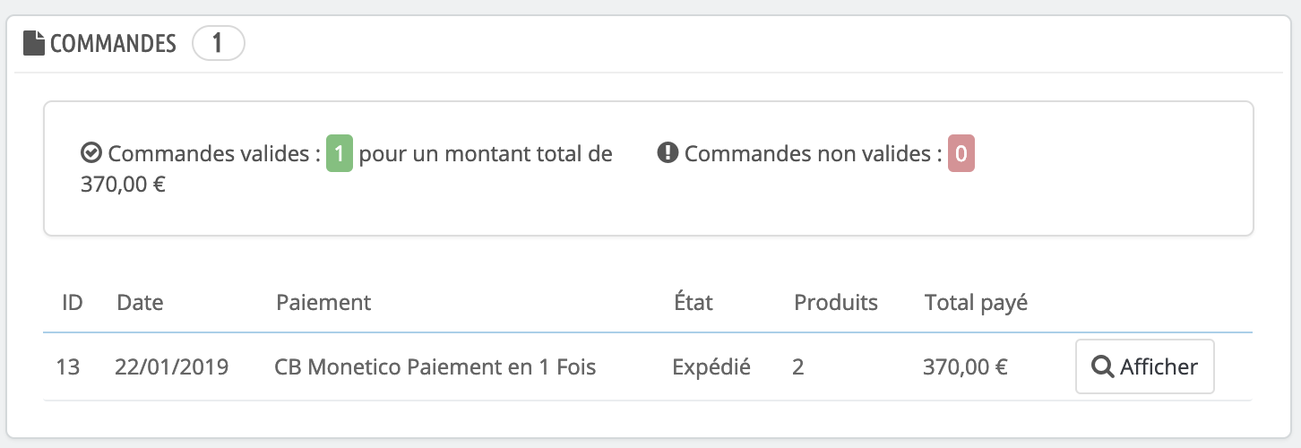1301x448 pixels.
Task: Click the Commandes document icon
Action: (x=34, y=43)
